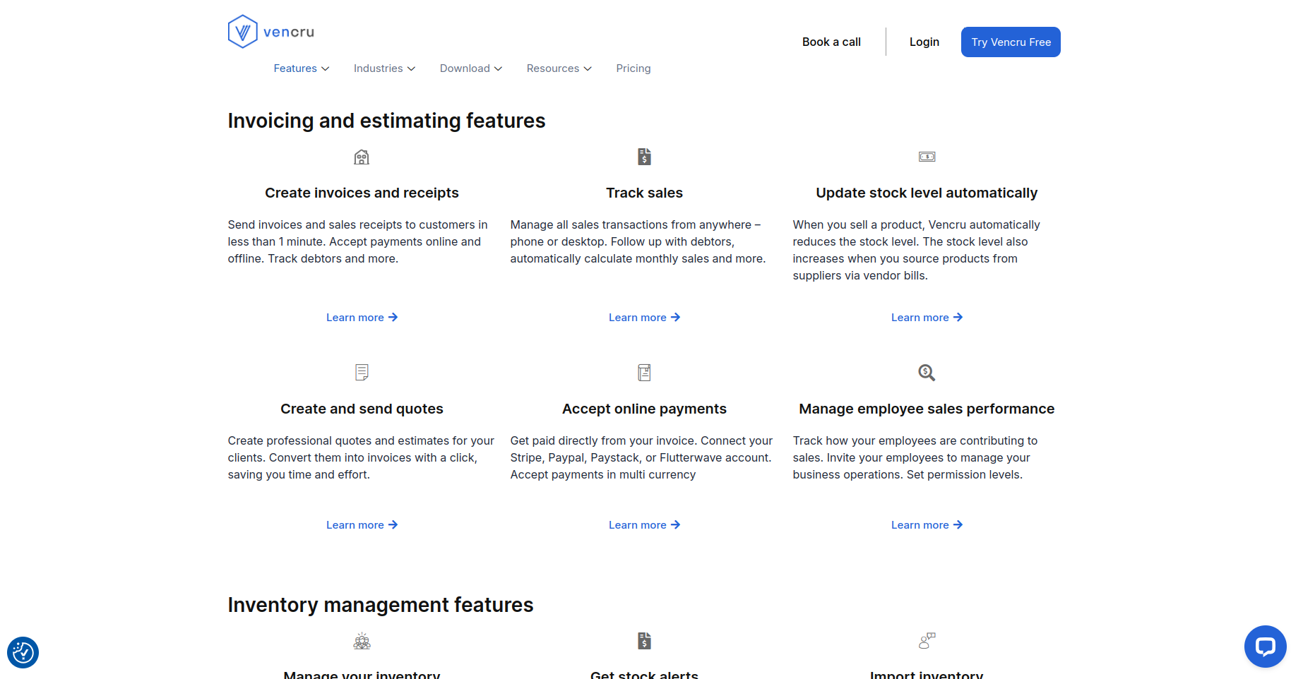Click the Update stock level automatically heading
Image resolution: width=1291 pixels, height=679 pixels.
[927, 193]
